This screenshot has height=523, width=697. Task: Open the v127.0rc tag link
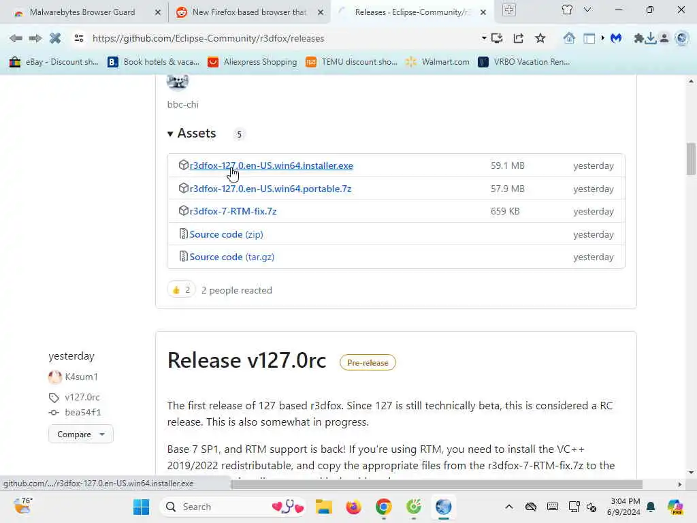[82, 397]
